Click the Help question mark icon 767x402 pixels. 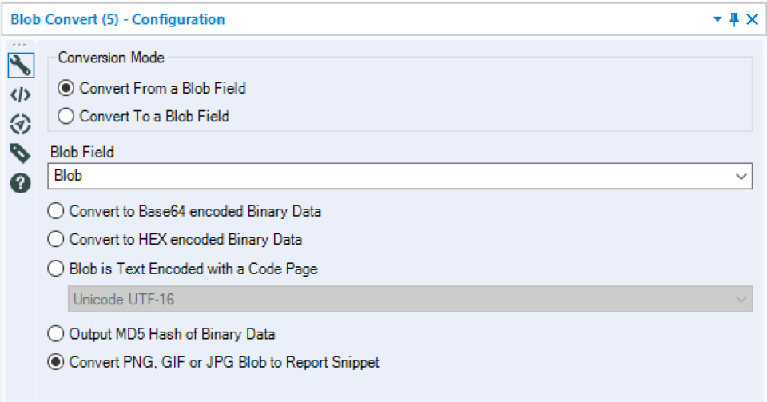tap(20, 183)
